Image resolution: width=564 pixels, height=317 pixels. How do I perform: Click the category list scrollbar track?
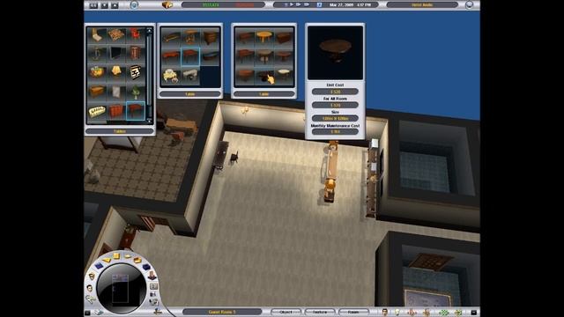149,77
